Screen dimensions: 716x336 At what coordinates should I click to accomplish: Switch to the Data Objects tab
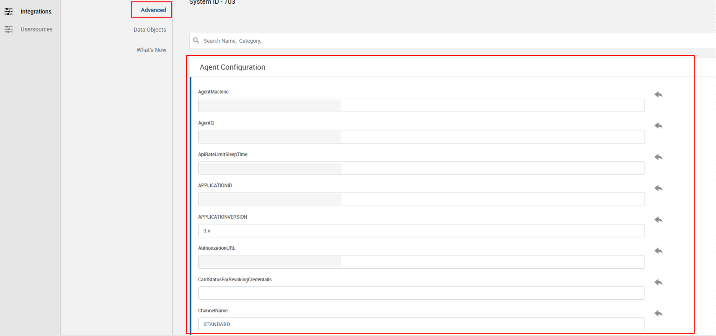click(x=149, y=30)
